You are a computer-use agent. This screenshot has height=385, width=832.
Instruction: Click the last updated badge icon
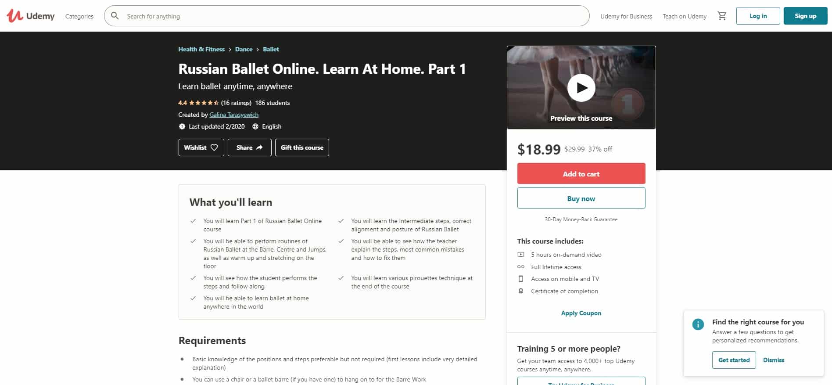(x=182, y=126)
